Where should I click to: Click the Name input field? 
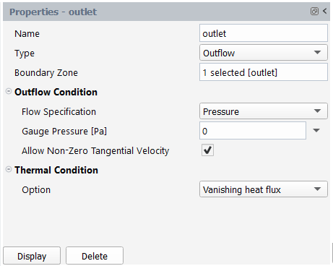tap(264, 33)
